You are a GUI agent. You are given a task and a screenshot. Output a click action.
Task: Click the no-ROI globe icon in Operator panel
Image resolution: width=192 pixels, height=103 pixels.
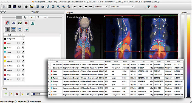[x=7, y=23]
